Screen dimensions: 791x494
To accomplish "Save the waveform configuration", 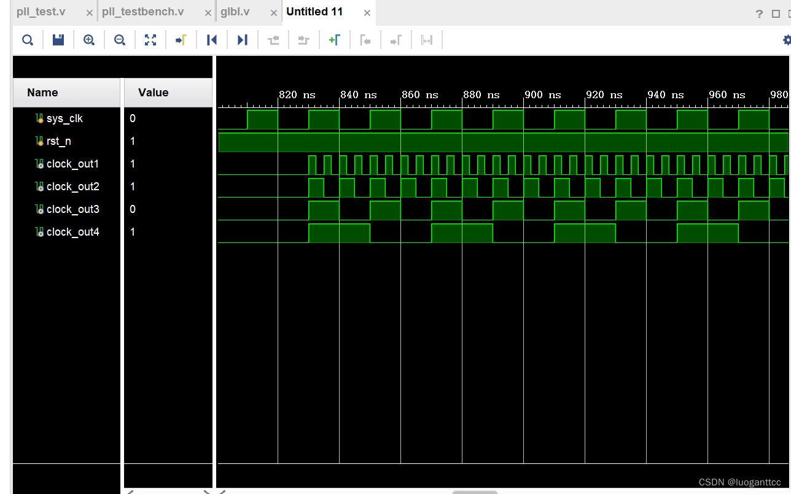I will pos(58,39).
